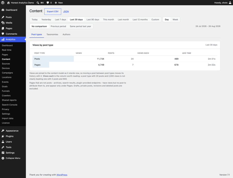Select the Day granularity toggle
This screenshot has width=233, height=178.
point(167,19)
